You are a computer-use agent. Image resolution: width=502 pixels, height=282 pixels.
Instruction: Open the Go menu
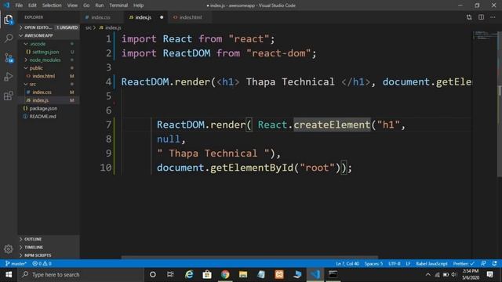pyautogui.click(x=86, y=5)
